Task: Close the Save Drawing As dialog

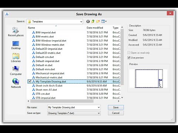Action: [170, 13]
